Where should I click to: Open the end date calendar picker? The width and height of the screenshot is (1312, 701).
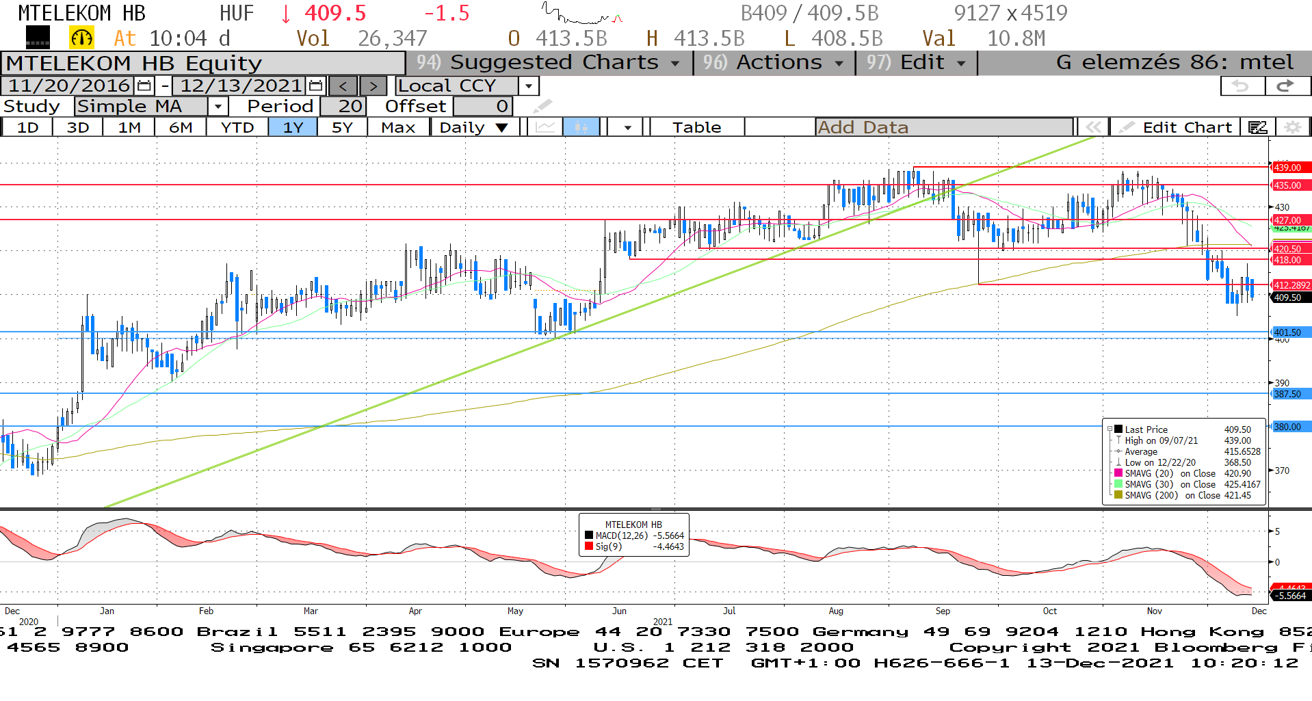pyautogui.click(x=315, y=86)
